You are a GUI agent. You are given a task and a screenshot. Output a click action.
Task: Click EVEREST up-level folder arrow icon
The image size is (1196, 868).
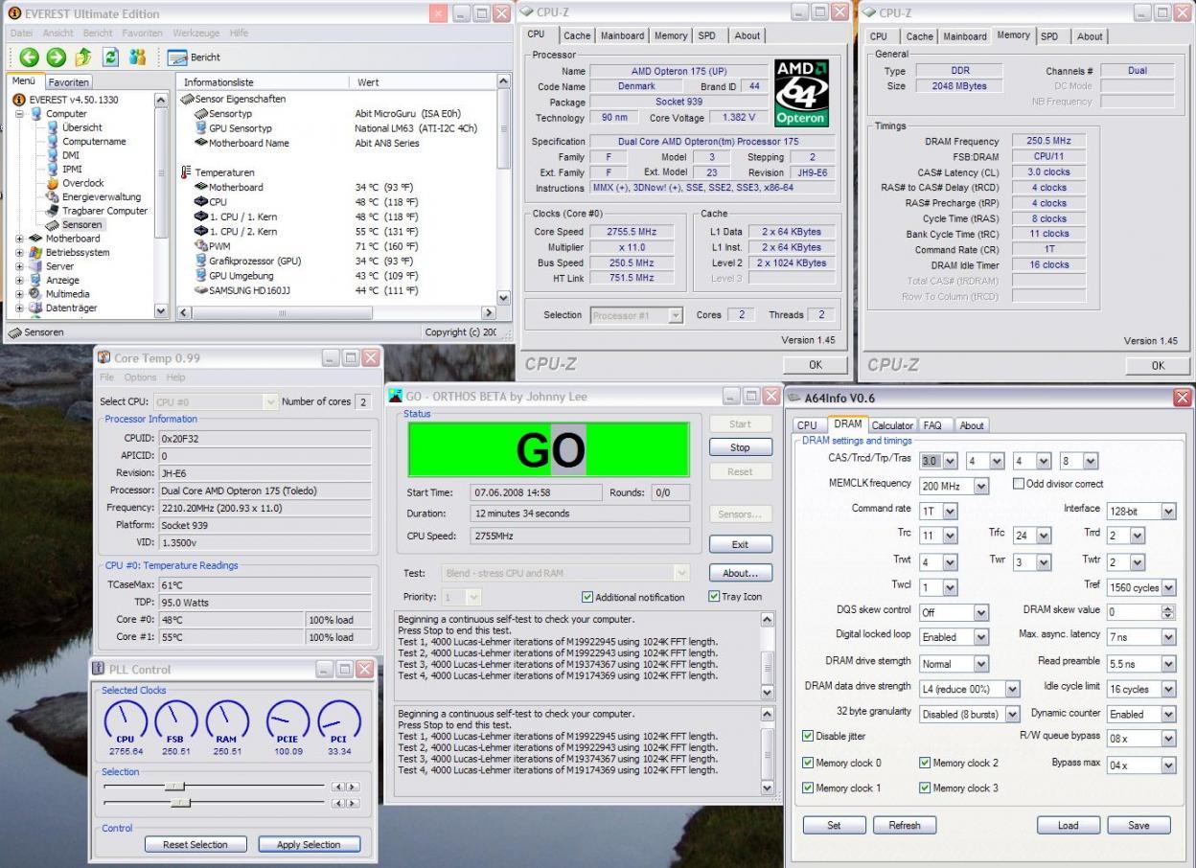[x=83, y=57]
